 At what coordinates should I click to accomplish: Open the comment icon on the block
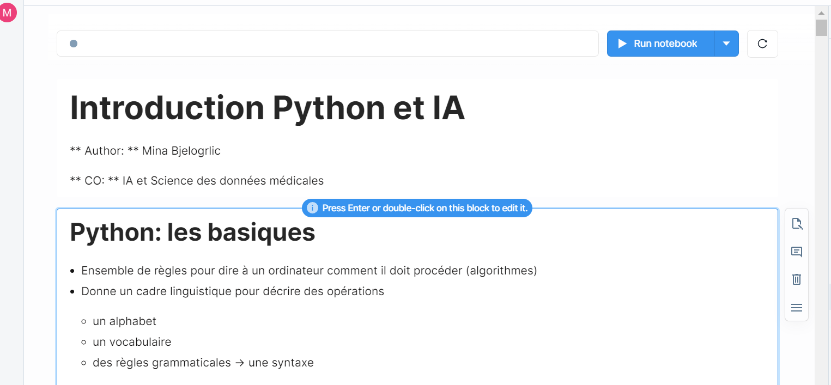coord(797,252)
